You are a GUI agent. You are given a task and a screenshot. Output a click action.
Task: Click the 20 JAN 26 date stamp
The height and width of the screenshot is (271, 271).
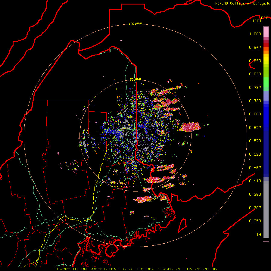[188, 269]
